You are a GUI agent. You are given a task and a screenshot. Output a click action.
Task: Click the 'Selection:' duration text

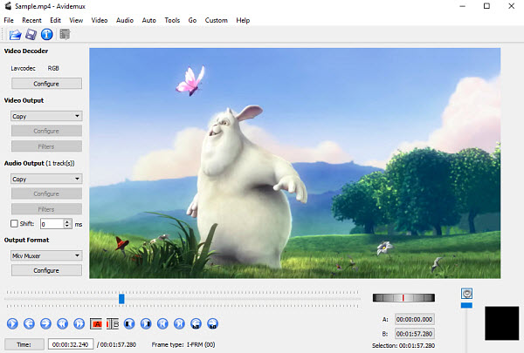[x=403, y=346]
